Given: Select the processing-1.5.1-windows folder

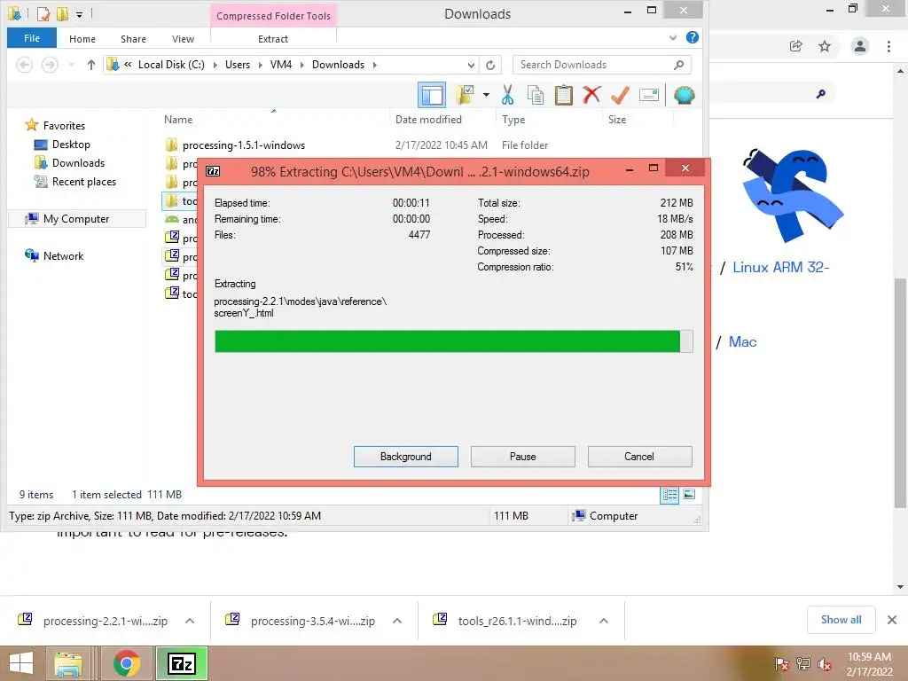Looking at the screenshot, I should [243, 145].
